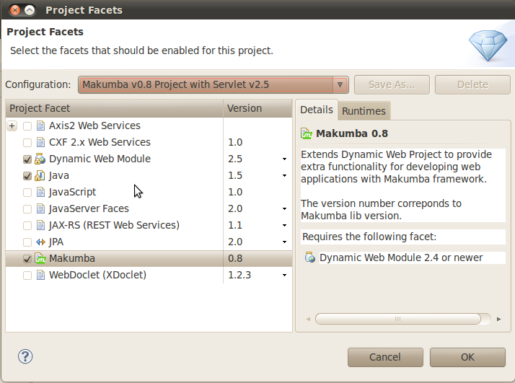Image resolution: width=515 pixels, height=383 pixels.
Task: Check the CXF 2.x Web Services facet
Action: click(x=27, y=143)
